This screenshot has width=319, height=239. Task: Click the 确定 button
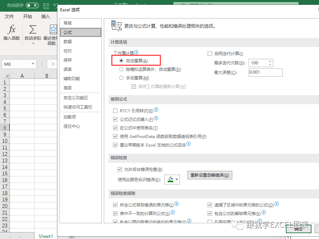pos(299,229)
